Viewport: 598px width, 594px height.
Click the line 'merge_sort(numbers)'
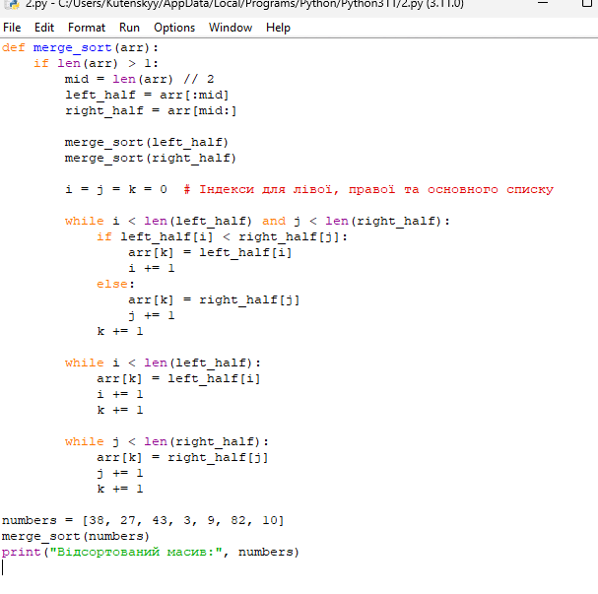(x=76, y=537)
